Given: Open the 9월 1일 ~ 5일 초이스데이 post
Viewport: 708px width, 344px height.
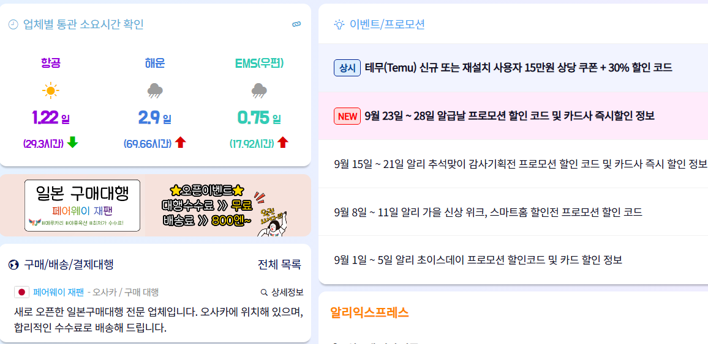Looking at the screenshot, I should [513, 260].
